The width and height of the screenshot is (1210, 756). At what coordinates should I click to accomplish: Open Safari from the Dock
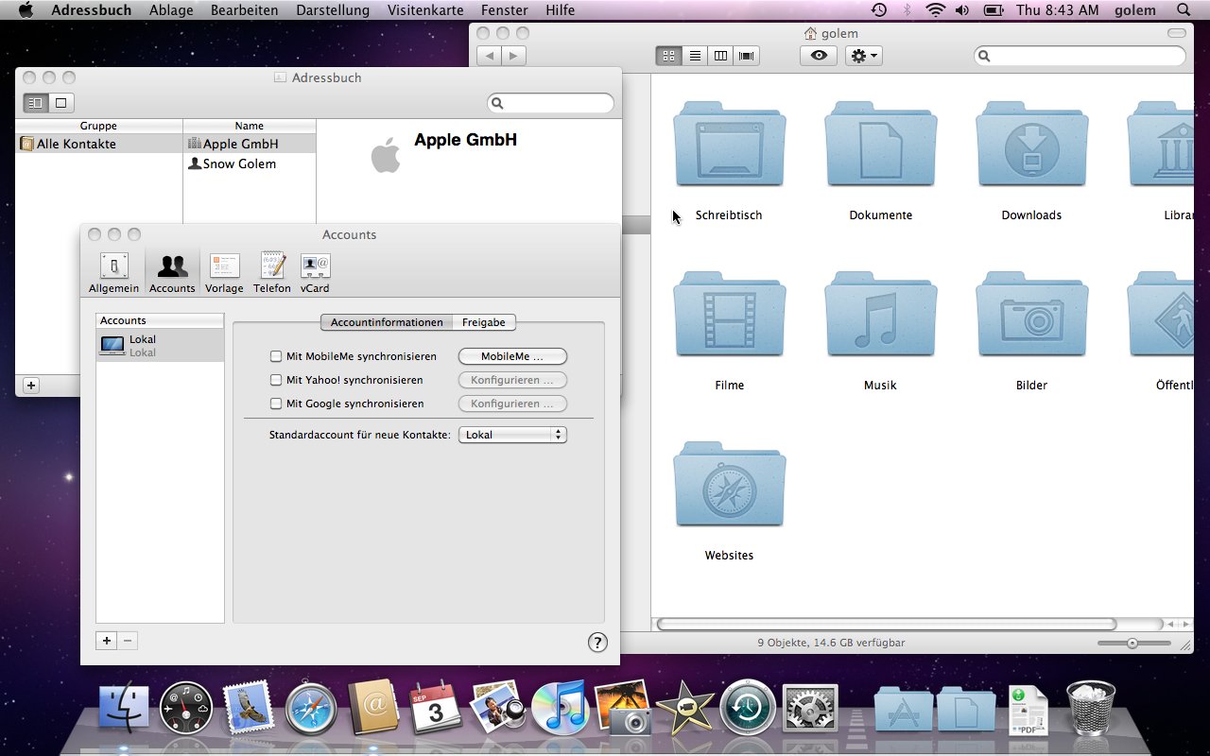click(311, 708)
